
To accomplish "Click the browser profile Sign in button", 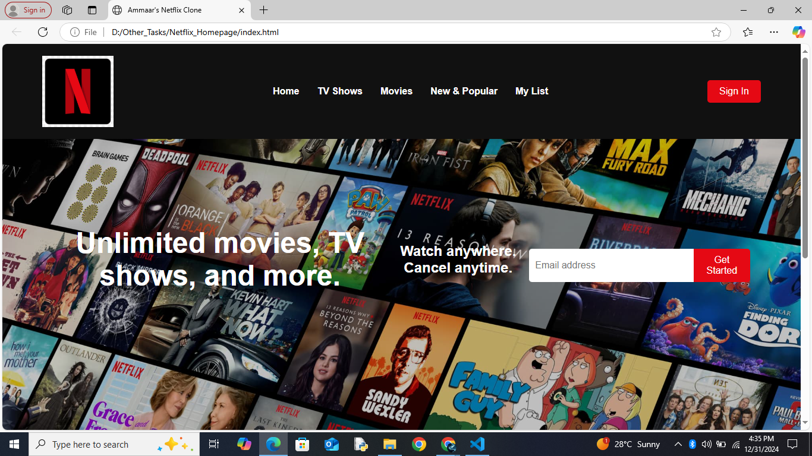I will (x=28, y=10).
